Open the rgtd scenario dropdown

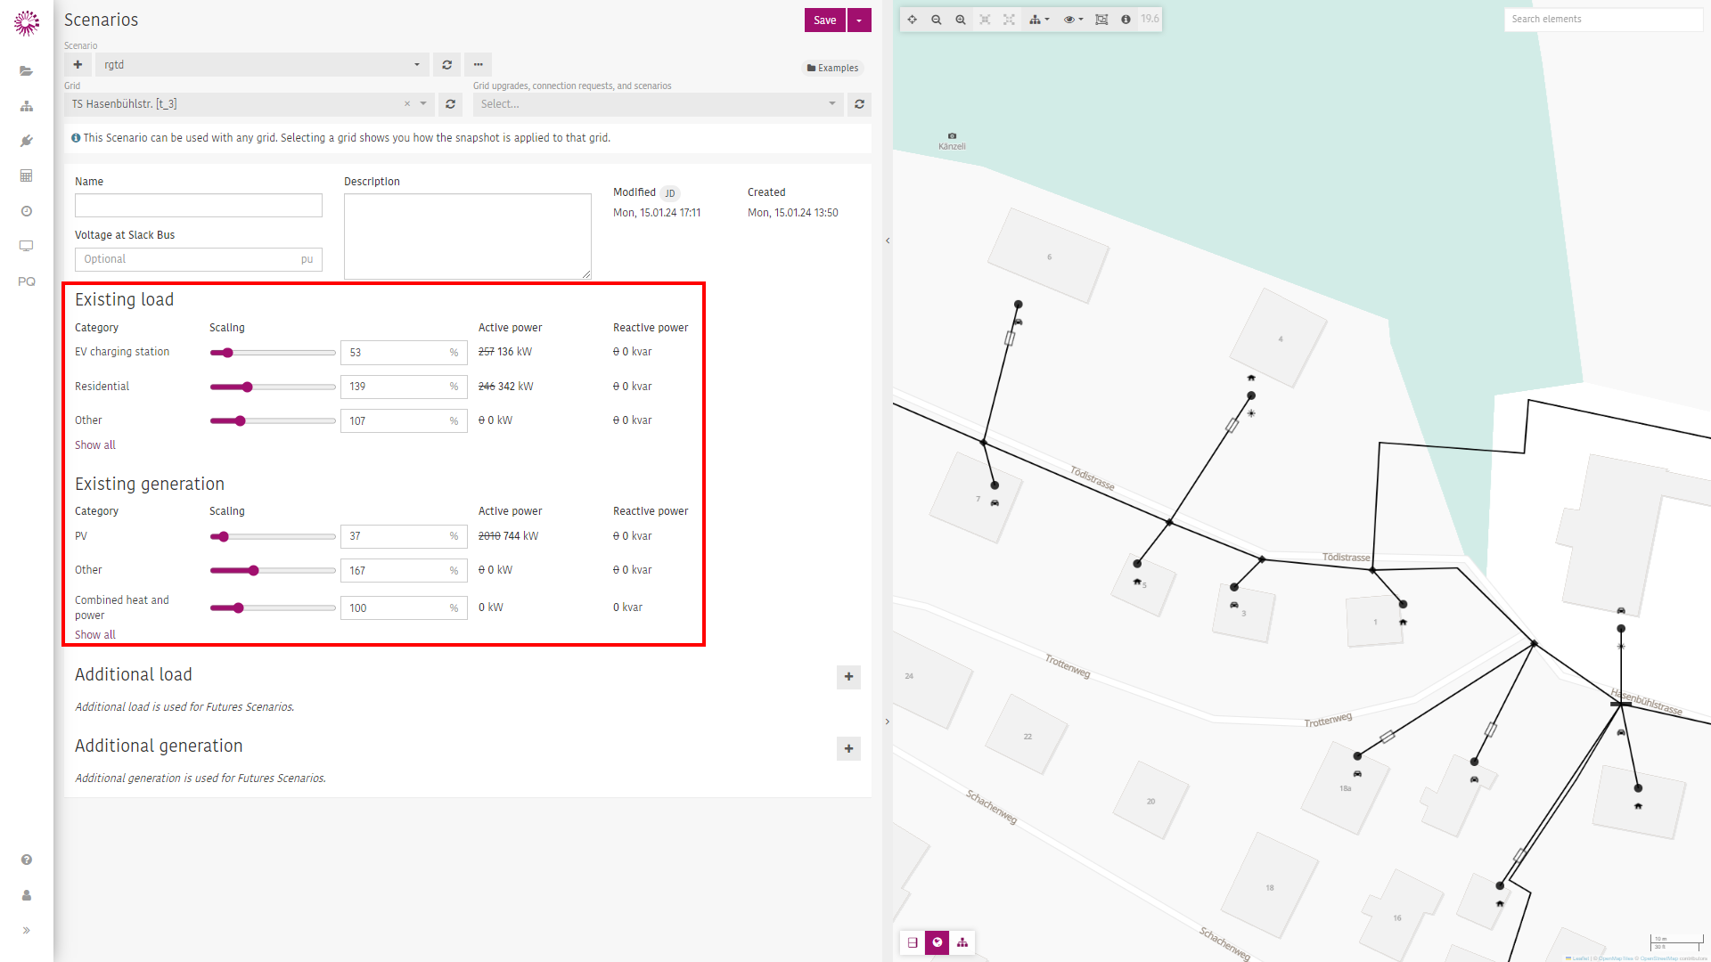click(x=262, y=65)
